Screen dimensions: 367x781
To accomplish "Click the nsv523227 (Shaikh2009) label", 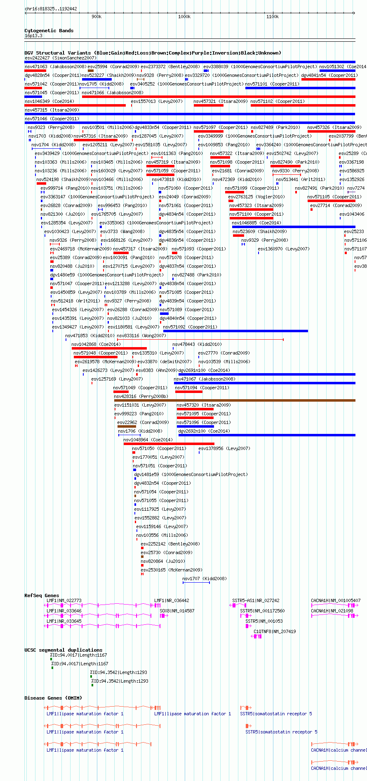I will [109, 75].
